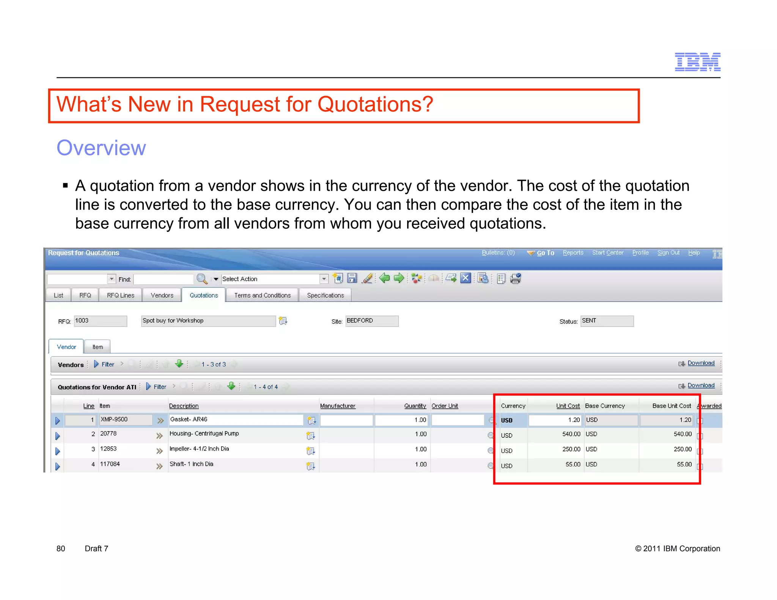The image size is (777, 600).
Task: Open the RFQ tab
Action: pyautogui.click(x=85, y=295)
